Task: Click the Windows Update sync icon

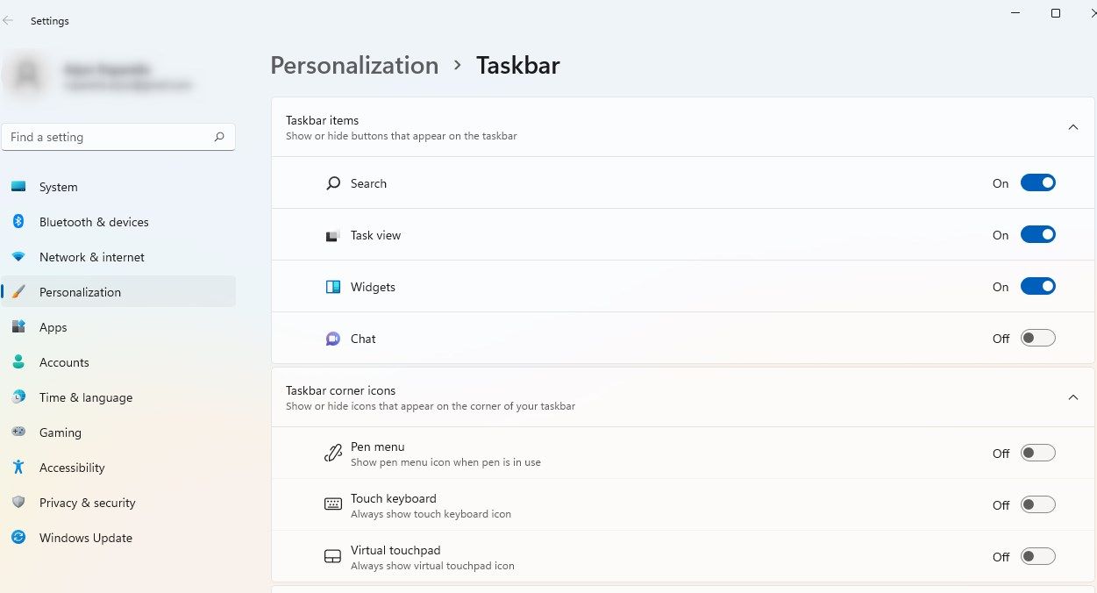Action: [x=18, y=538]
